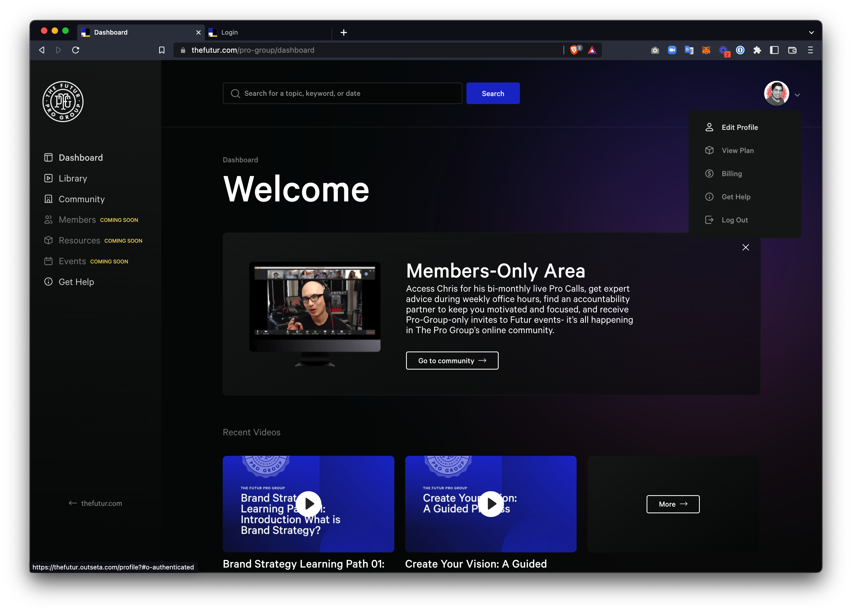The height and width of the screenshot is (612, 852).
Task: Click the Brave Shields lion icon
Action: 574,50
